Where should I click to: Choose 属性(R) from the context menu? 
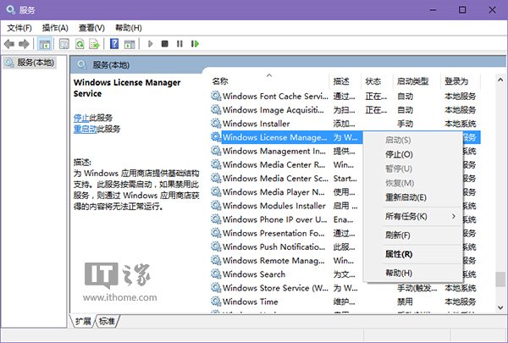click(x=399, y=254)
